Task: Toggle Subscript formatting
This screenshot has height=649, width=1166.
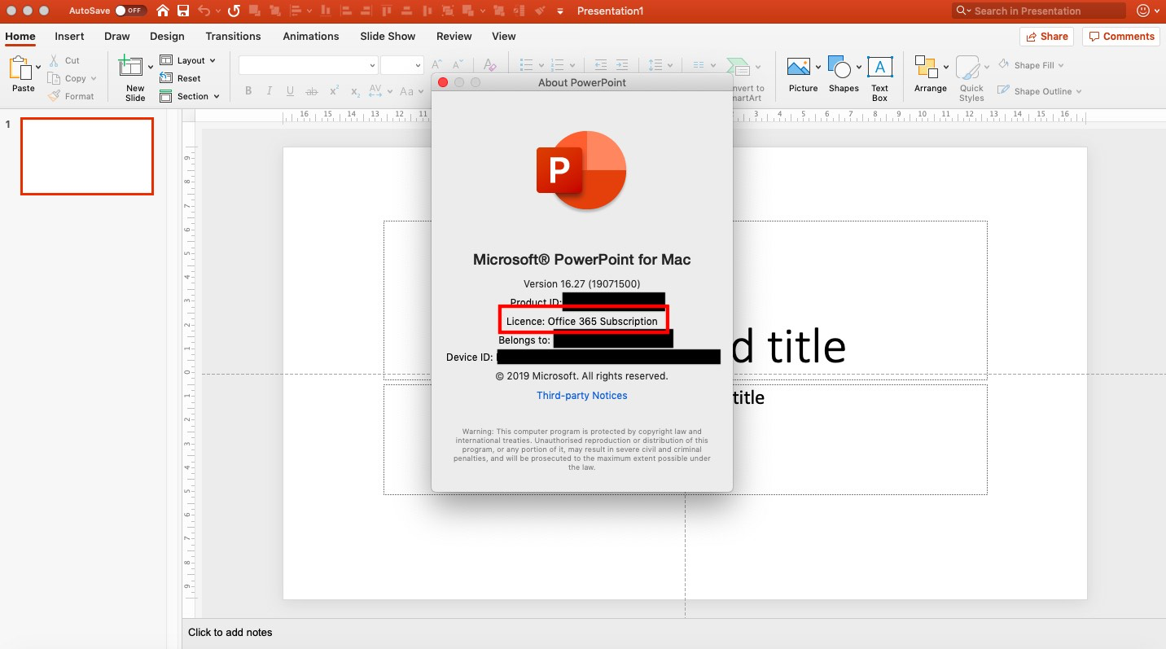Action: click(x=355, y=91)
